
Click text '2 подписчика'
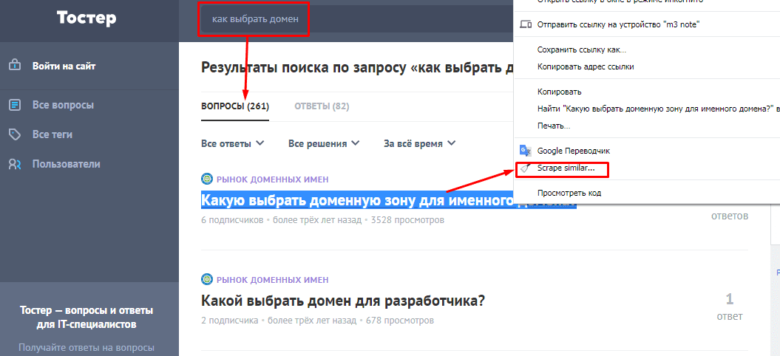[x=229, y=321]
